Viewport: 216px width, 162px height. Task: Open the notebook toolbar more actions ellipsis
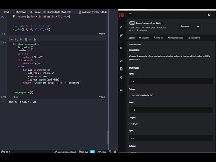75,12
